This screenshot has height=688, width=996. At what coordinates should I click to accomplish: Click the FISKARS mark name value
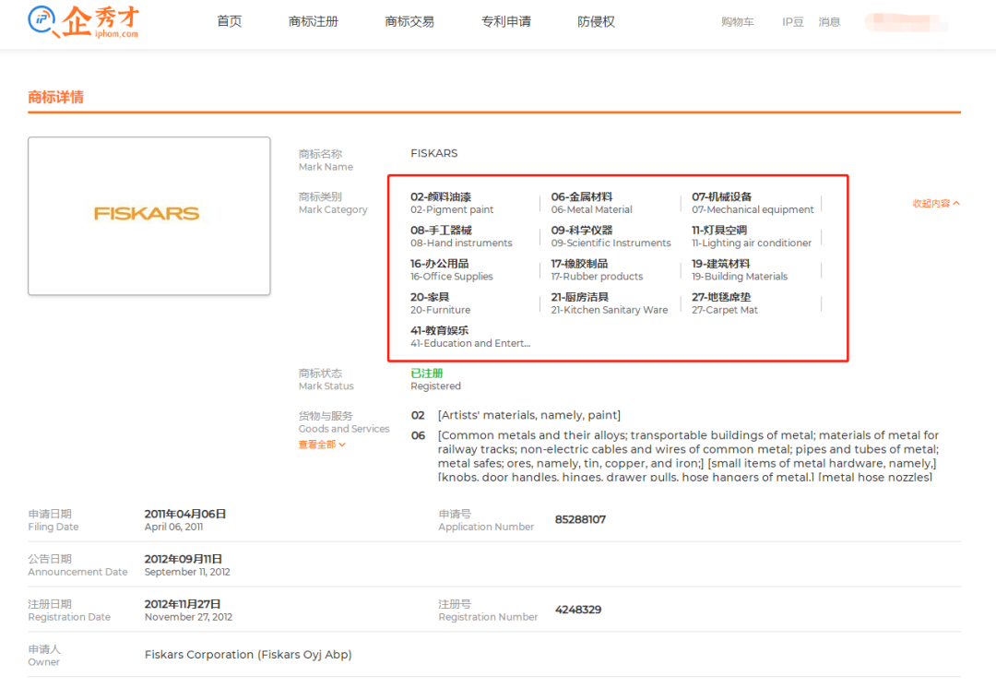pyautogui.click(x=433, y=153)
